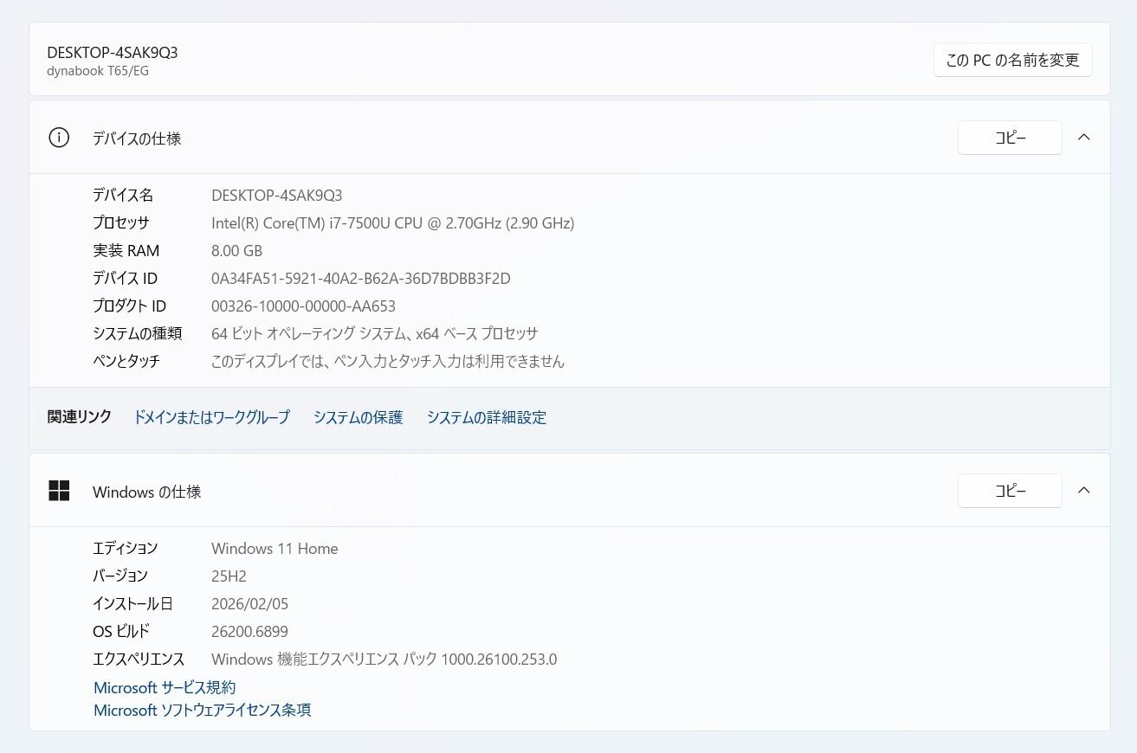Select the DESKTOP-4SAK9Q3 heading at top

113,52
